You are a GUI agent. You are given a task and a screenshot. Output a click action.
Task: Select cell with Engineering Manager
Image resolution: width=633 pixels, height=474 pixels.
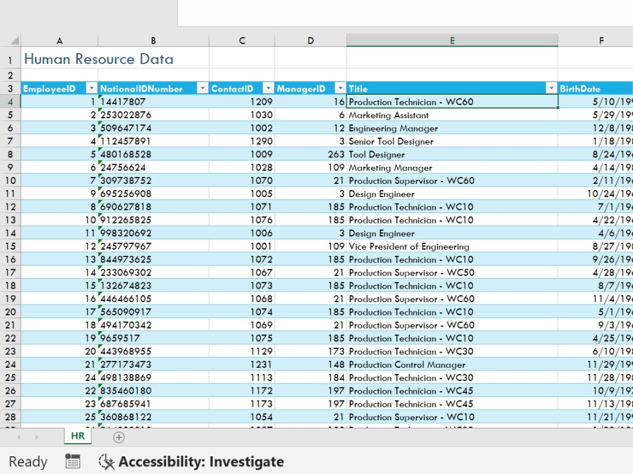[x=452, y=128]
